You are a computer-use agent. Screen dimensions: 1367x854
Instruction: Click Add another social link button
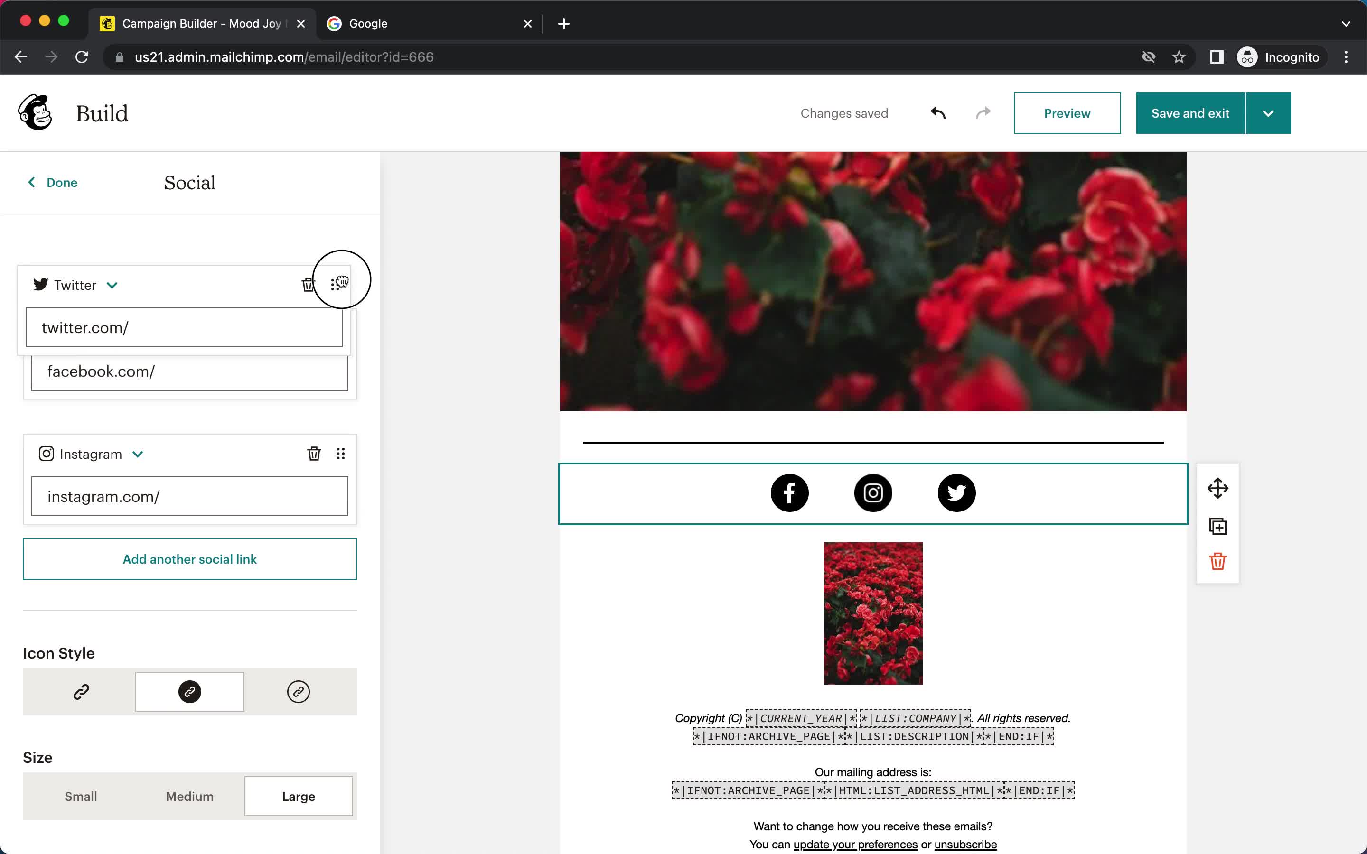189,558
